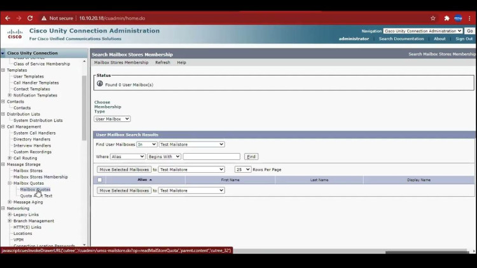Open the Choose Membership Type dropdown
The image size is (477, 268).
click(x=112, y=119)
